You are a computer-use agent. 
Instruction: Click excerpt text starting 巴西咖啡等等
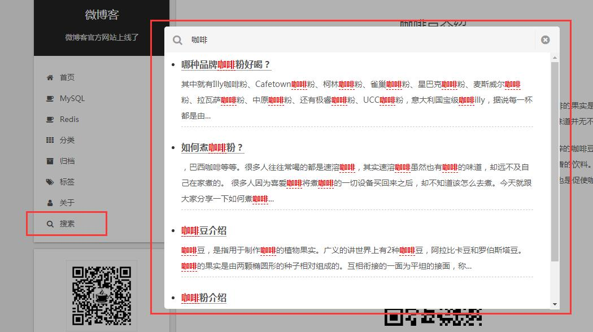pos(356,183)
